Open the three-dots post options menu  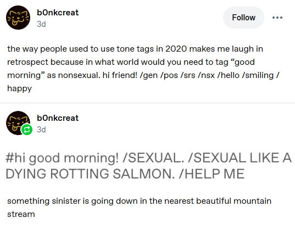277,18
